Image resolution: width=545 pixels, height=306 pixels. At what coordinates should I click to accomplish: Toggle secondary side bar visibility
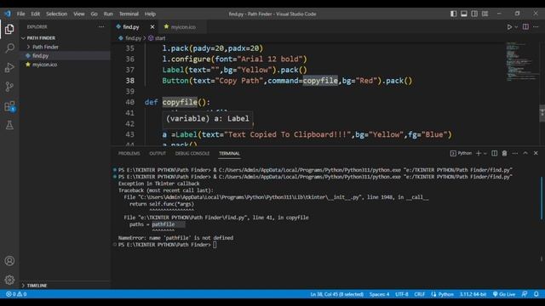coord(474,14)
